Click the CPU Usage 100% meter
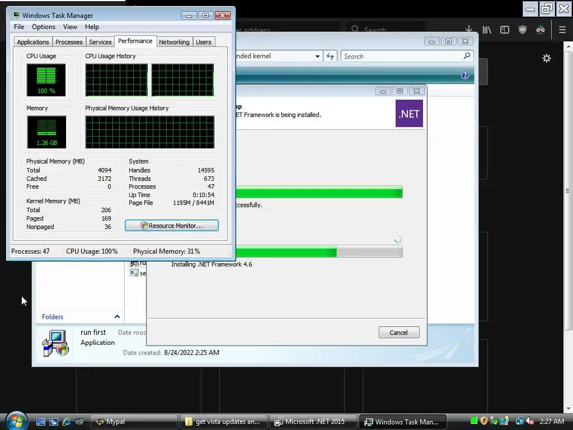Image resolution: width=573 pixels, height=430 pixels. (x=46, y=80)
